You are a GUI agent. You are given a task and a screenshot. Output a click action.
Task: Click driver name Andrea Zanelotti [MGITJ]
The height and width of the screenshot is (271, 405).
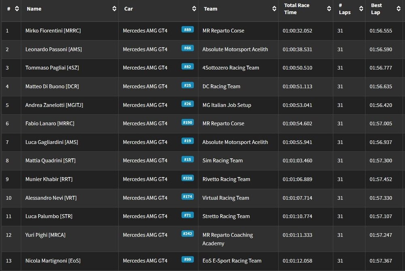[54, 105]
